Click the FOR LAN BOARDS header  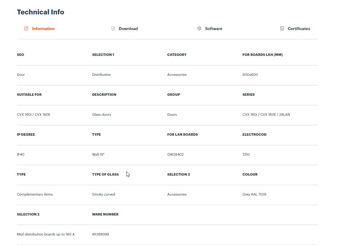(x=182, y=134)
